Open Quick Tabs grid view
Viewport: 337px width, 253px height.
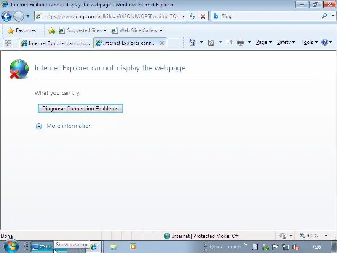tap(8, 43)
